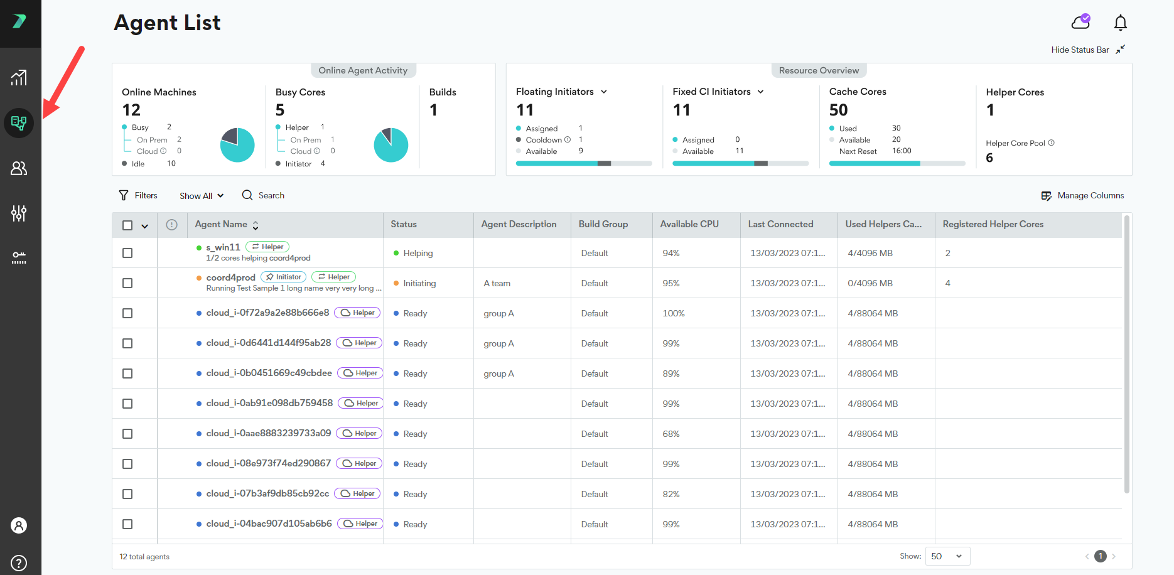This screenshot has width=1174, height=575.
Task: Expand the Show All dropdown
Action: (x=202, y=196)
